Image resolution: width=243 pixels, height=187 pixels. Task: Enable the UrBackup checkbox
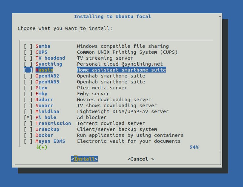click(x=28, y=129)
